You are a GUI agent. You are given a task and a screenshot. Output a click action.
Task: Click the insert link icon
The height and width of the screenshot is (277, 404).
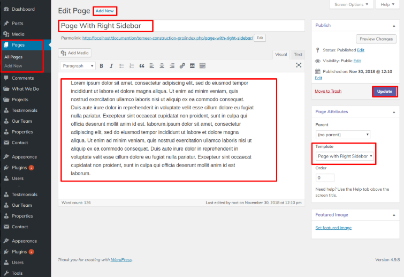tap(182, 66)
